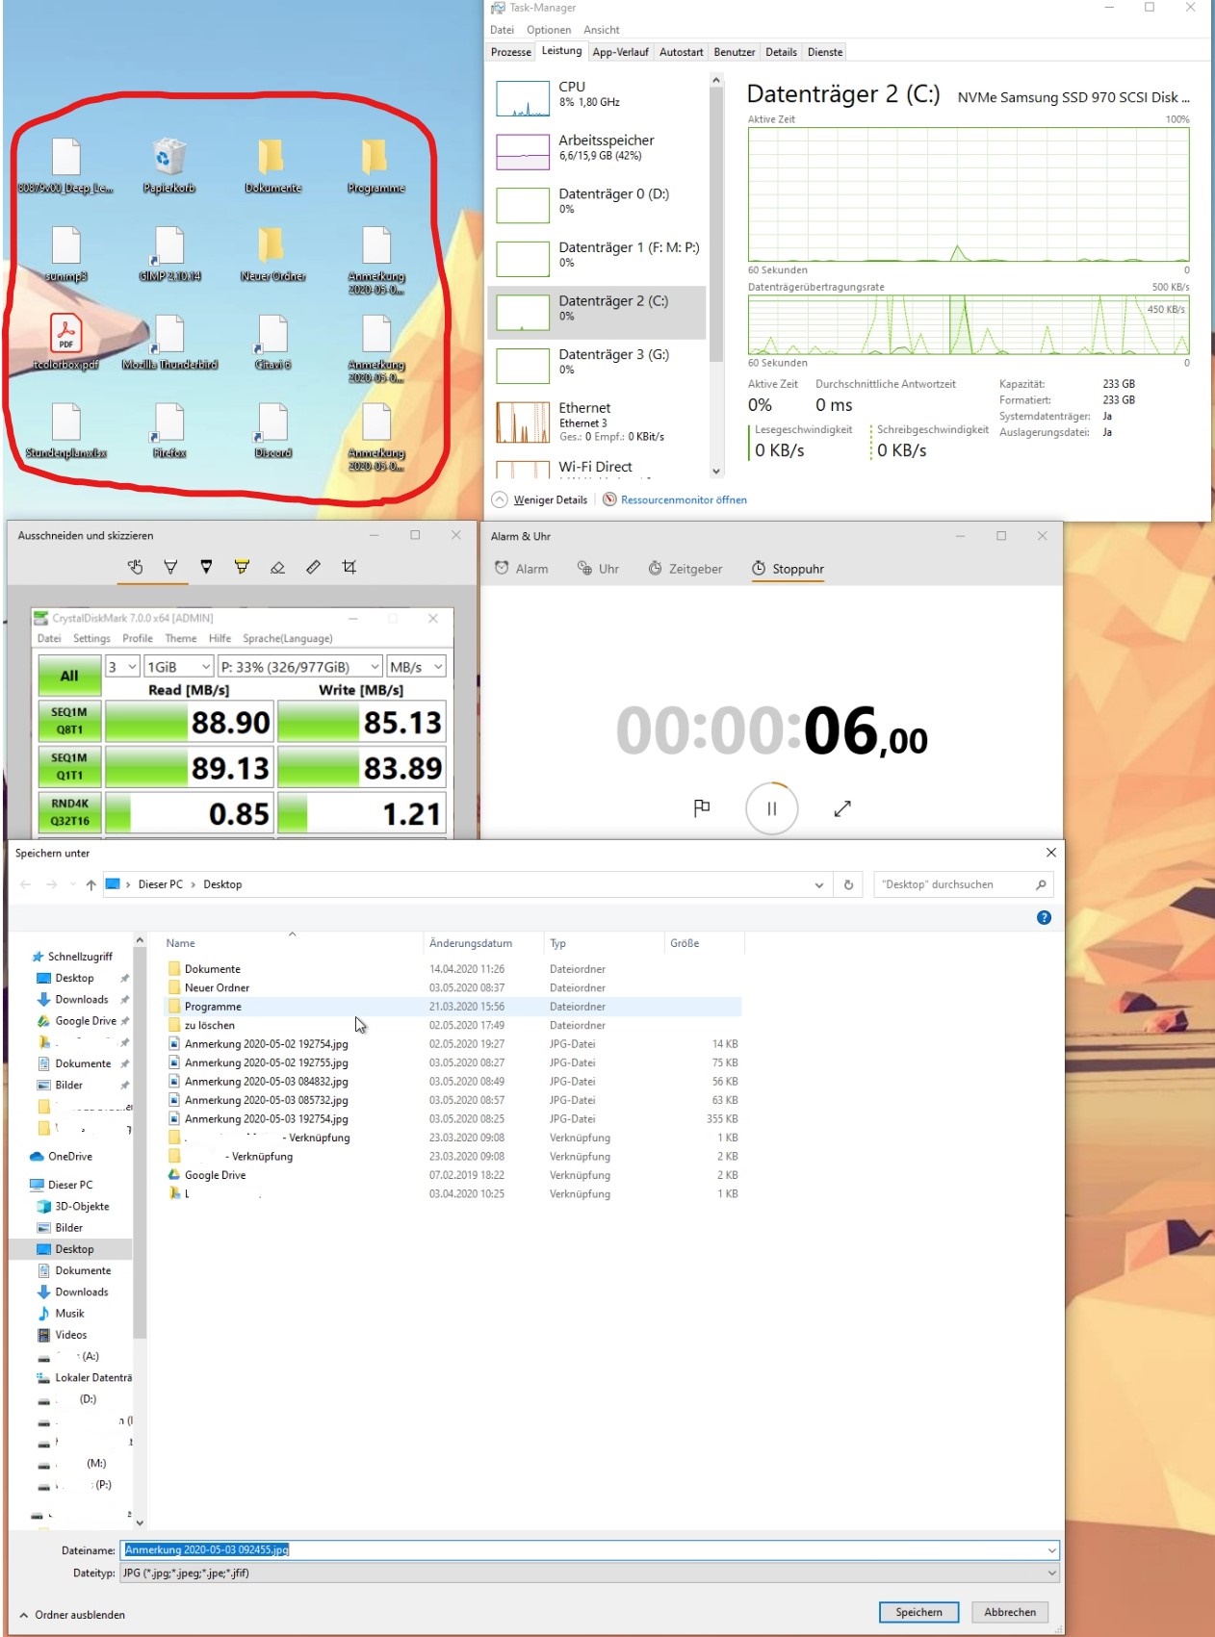This screenshot has height=1637, width=1215.
Task: Select the crop tool in snip toolbar
Action: click(349, 568)
